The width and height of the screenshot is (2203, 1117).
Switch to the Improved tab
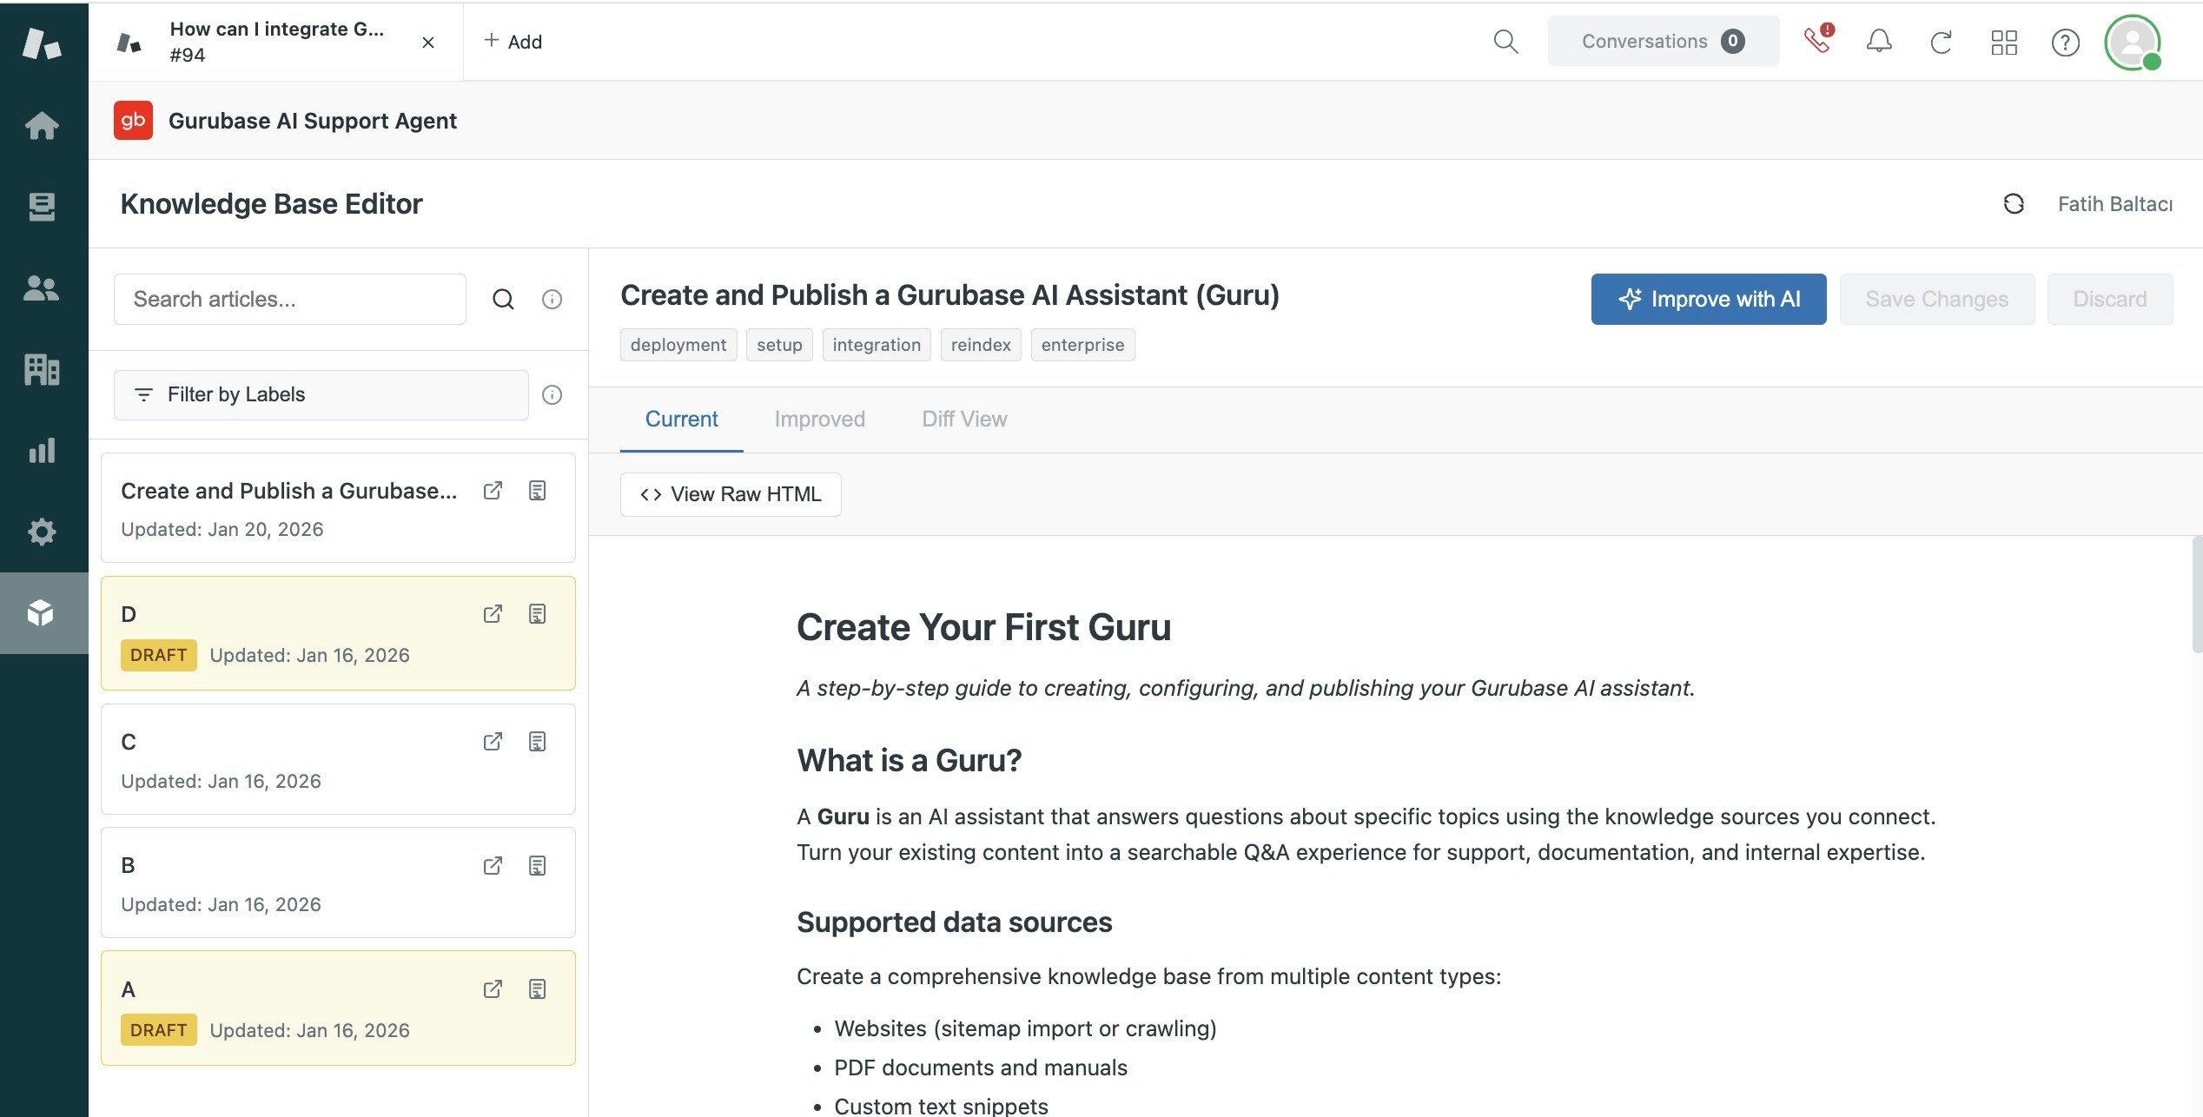pyautogui.click(x=819, y=419)
